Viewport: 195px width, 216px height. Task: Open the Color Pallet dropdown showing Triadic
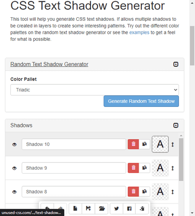pyautogui.click(x=94, y=90)
